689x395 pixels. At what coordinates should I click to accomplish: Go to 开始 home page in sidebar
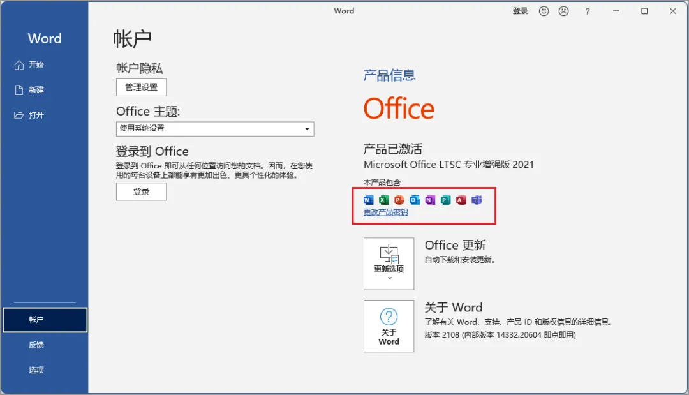coord(44,64)
